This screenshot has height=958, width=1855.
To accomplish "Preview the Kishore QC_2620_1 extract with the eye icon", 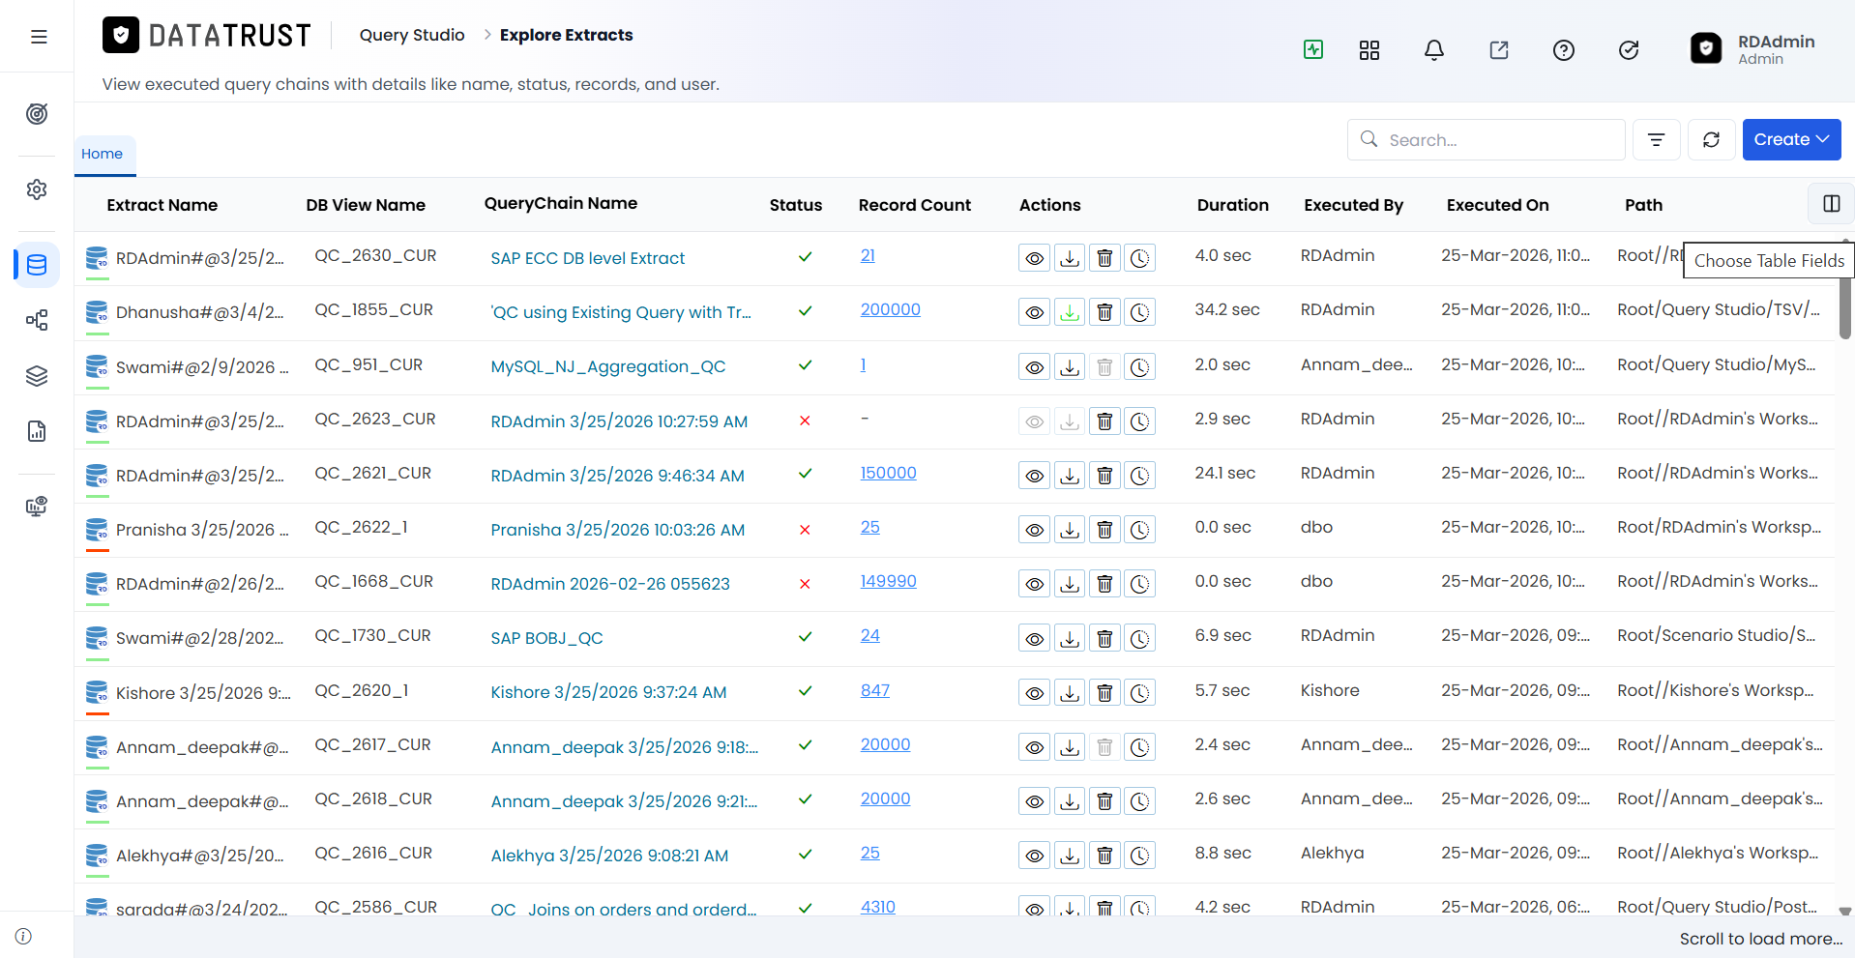I will point(1035,693).
